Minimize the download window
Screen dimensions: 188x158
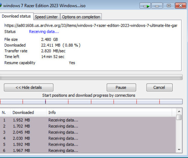coord(157,6)
